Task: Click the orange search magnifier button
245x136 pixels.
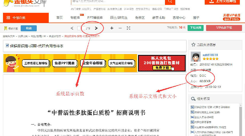Action: tap(170, 2)
